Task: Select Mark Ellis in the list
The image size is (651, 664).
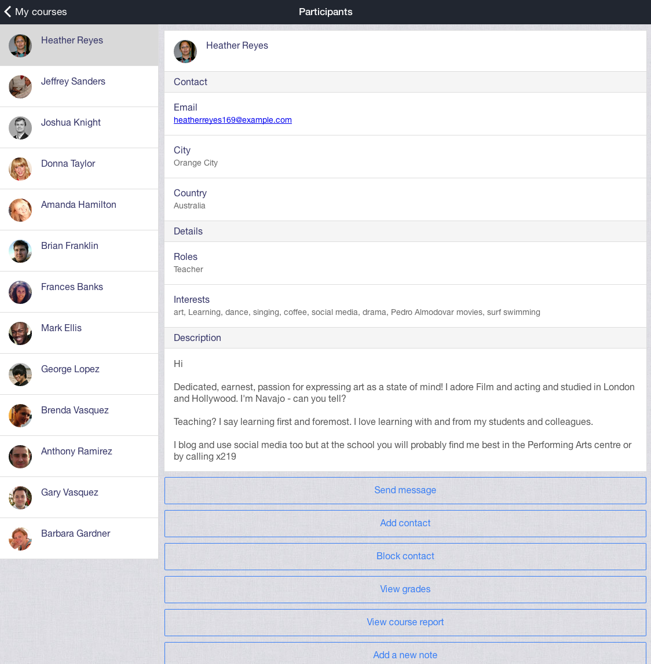Action: 79,333
